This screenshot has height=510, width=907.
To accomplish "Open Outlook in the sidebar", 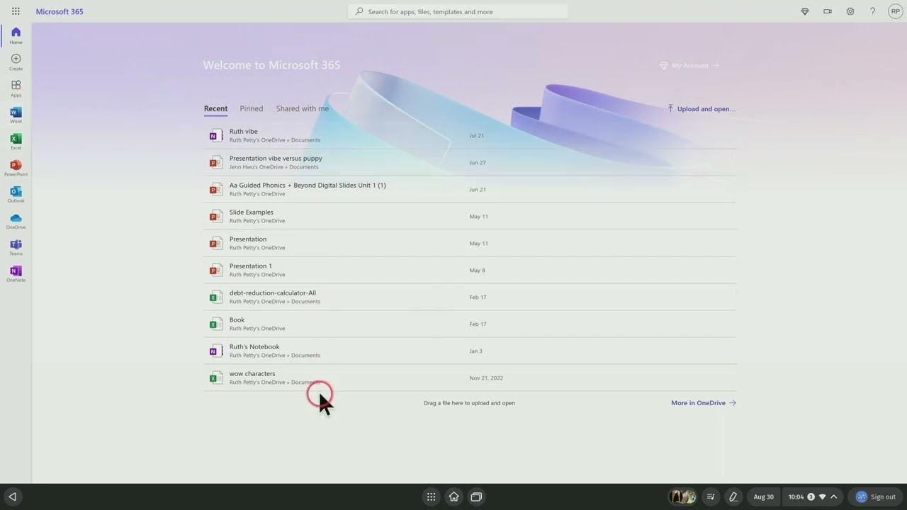I will [16, 194].
